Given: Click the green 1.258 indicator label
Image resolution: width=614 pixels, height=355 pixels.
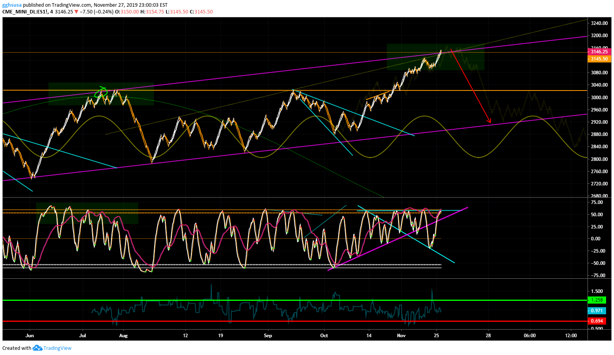Looking at the screenshot, I should [597, 300].
